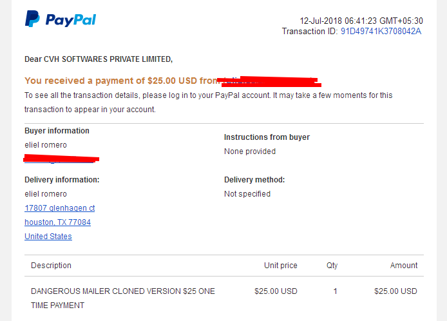Image resolution: width=447 pixels, height=321 pixels.
Task: Click the PayPal wordmark text logo
Action: tap(71, 20)
